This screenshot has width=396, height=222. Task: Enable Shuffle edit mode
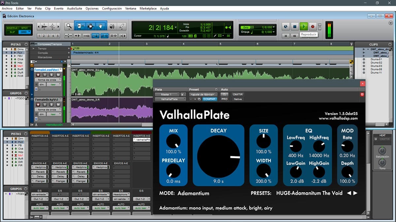(12, 28)
